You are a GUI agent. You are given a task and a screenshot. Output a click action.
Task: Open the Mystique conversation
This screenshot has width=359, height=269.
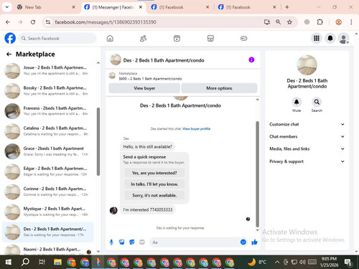point(48,212)
